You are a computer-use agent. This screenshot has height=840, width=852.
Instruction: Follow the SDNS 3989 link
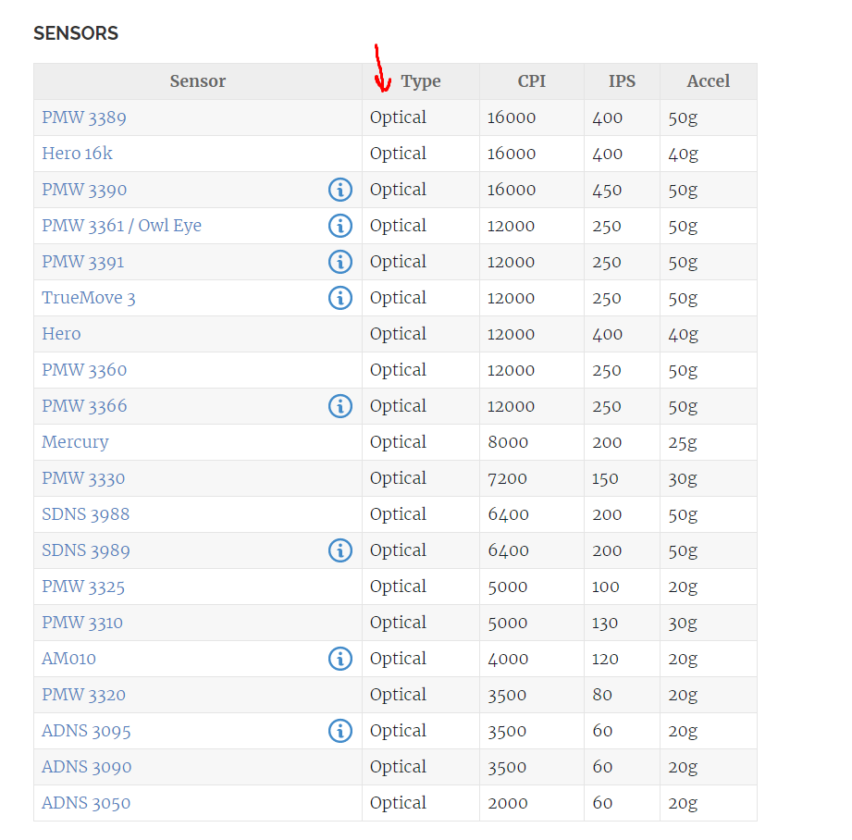pos(86,550)
